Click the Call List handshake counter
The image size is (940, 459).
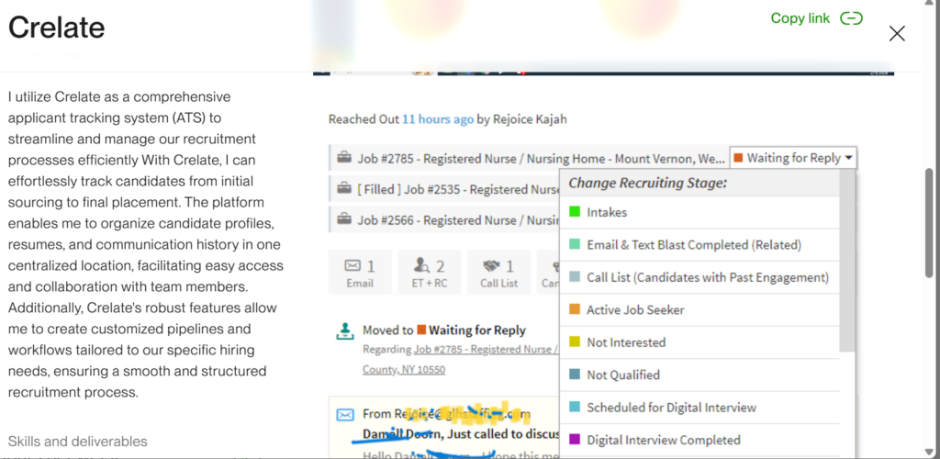coord(498,273)
